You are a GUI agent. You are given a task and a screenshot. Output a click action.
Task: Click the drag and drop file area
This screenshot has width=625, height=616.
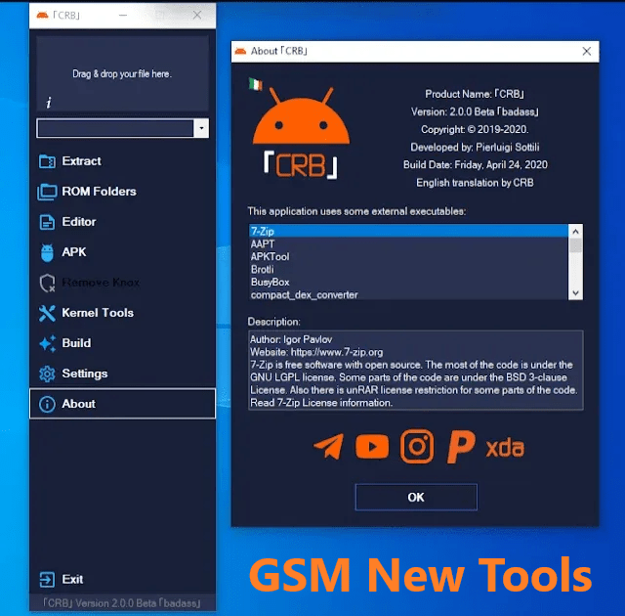click(122, 73)
